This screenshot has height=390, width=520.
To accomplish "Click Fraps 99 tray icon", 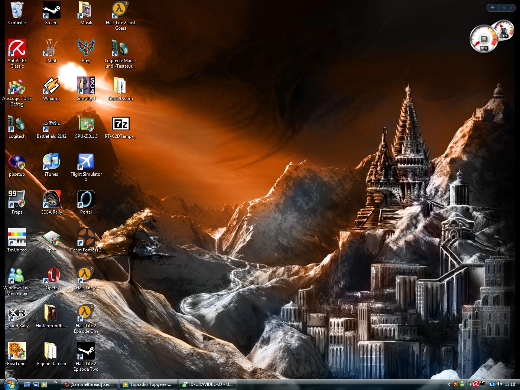I will tap(482, 384).
